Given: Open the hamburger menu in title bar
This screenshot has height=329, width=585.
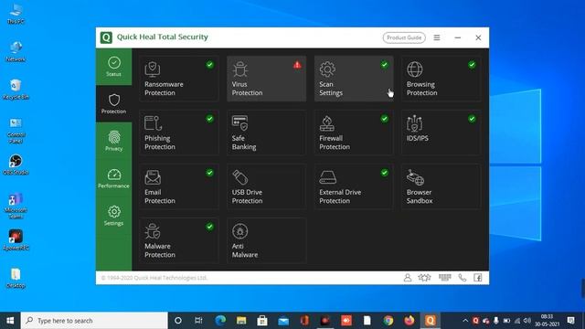Looking at the screenshot, I should (437, 37).
